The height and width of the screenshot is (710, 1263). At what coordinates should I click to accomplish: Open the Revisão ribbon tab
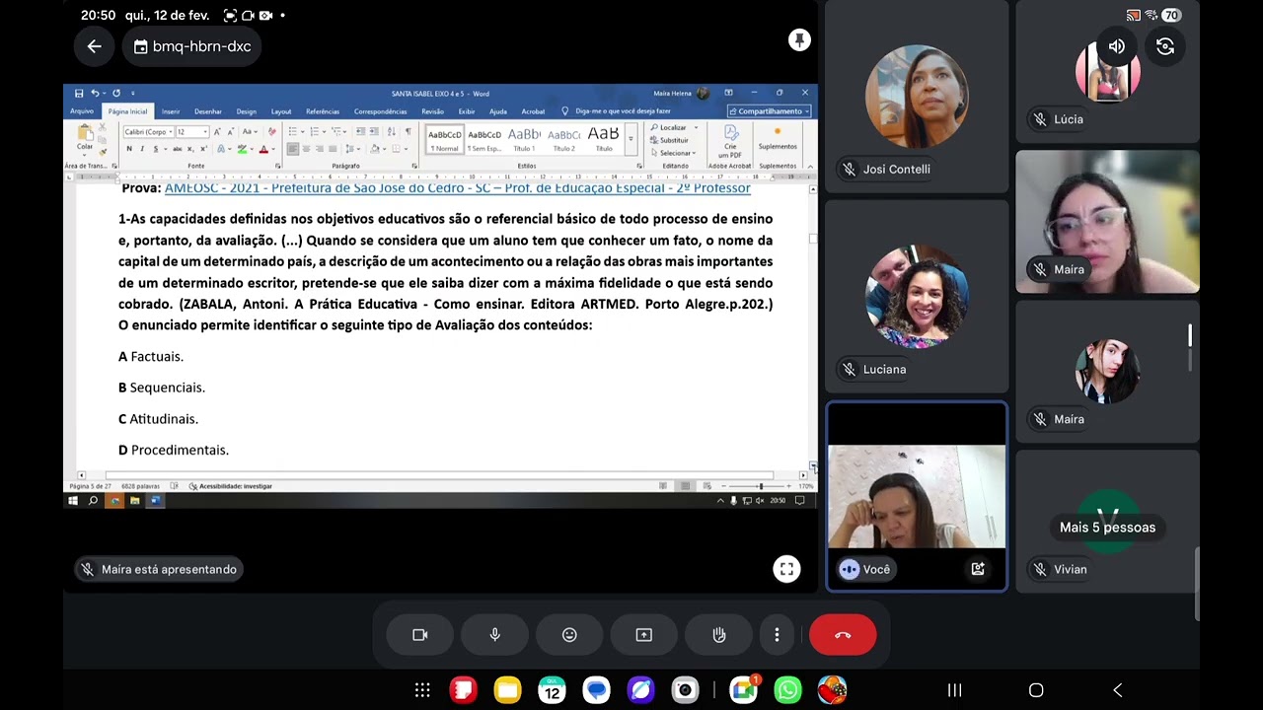pos(432,111)
